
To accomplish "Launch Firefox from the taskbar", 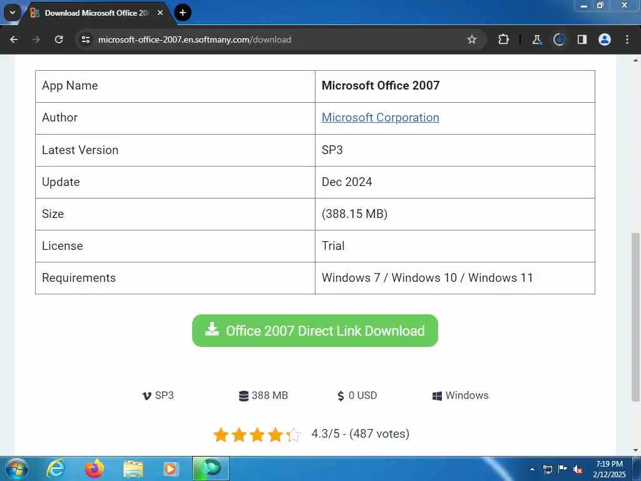I will pos(95,468).
